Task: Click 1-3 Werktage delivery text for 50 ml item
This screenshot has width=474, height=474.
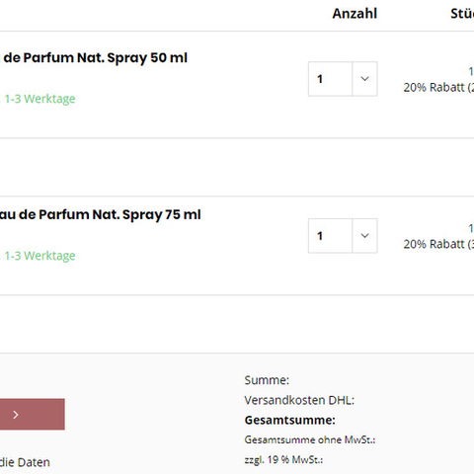Action: [39, 99]
